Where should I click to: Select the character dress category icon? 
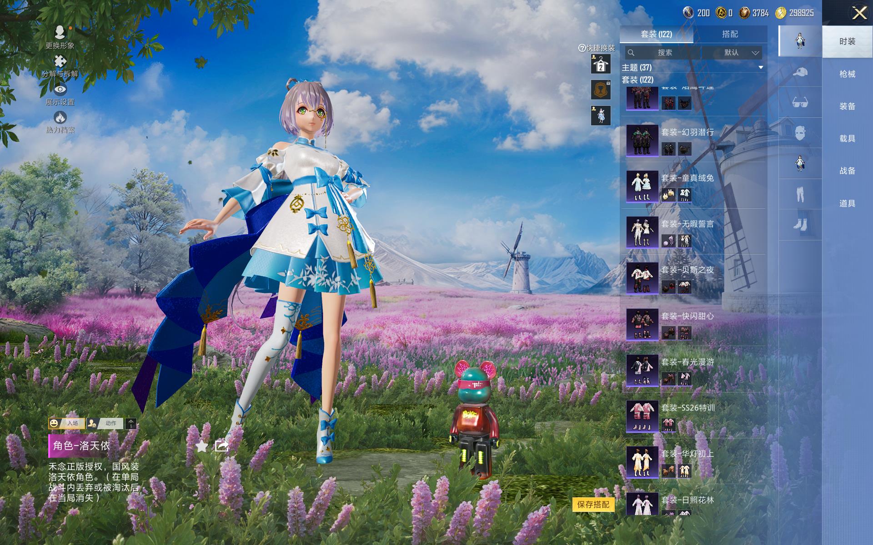800,163
